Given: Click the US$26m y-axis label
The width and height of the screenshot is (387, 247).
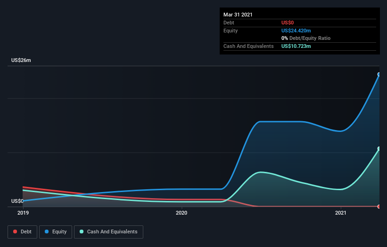Looking at the screenshot, I should click(21, 60).
